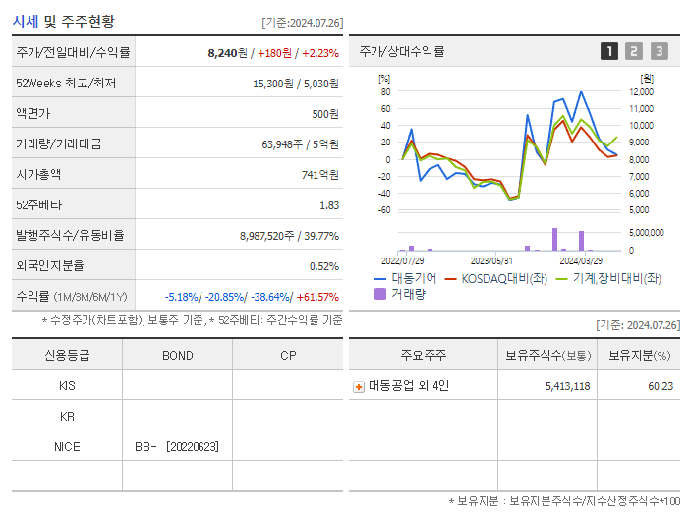The image size is (690, 516).
Task: Click the 외국인지분율 0.52% value
Action: pos(324,266)
